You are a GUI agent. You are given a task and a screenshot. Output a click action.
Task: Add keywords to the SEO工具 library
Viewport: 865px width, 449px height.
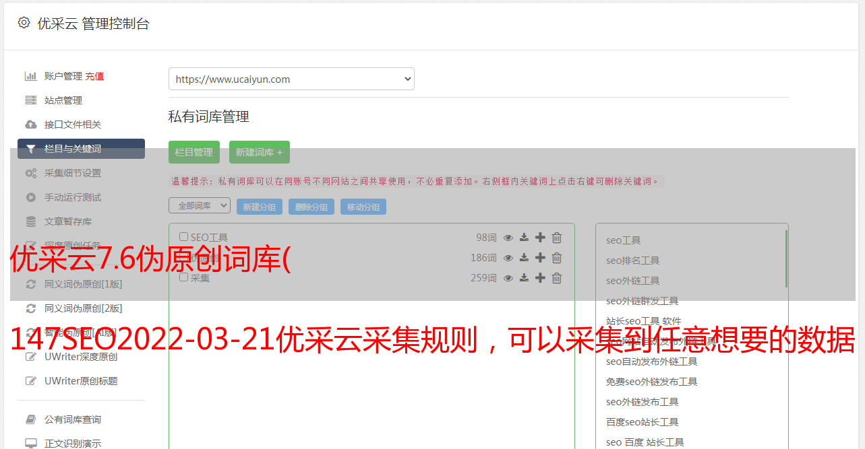(x=540, y=238)
